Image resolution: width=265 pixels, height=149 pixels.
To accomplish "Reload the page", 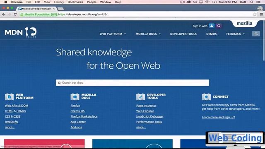I will (x=15, y=14).
